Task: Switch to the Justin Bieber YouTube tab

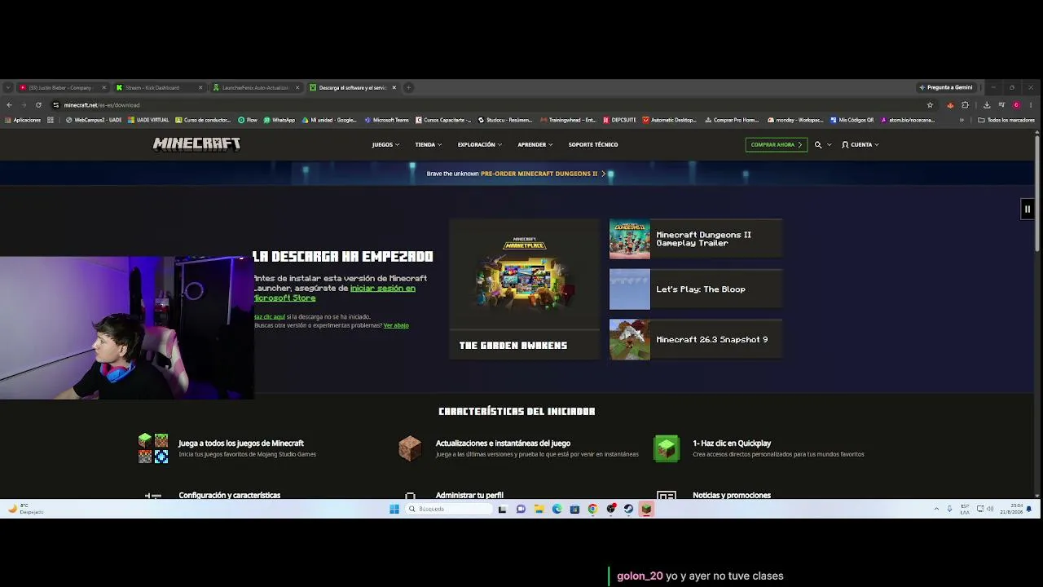Action: (62, 87)
